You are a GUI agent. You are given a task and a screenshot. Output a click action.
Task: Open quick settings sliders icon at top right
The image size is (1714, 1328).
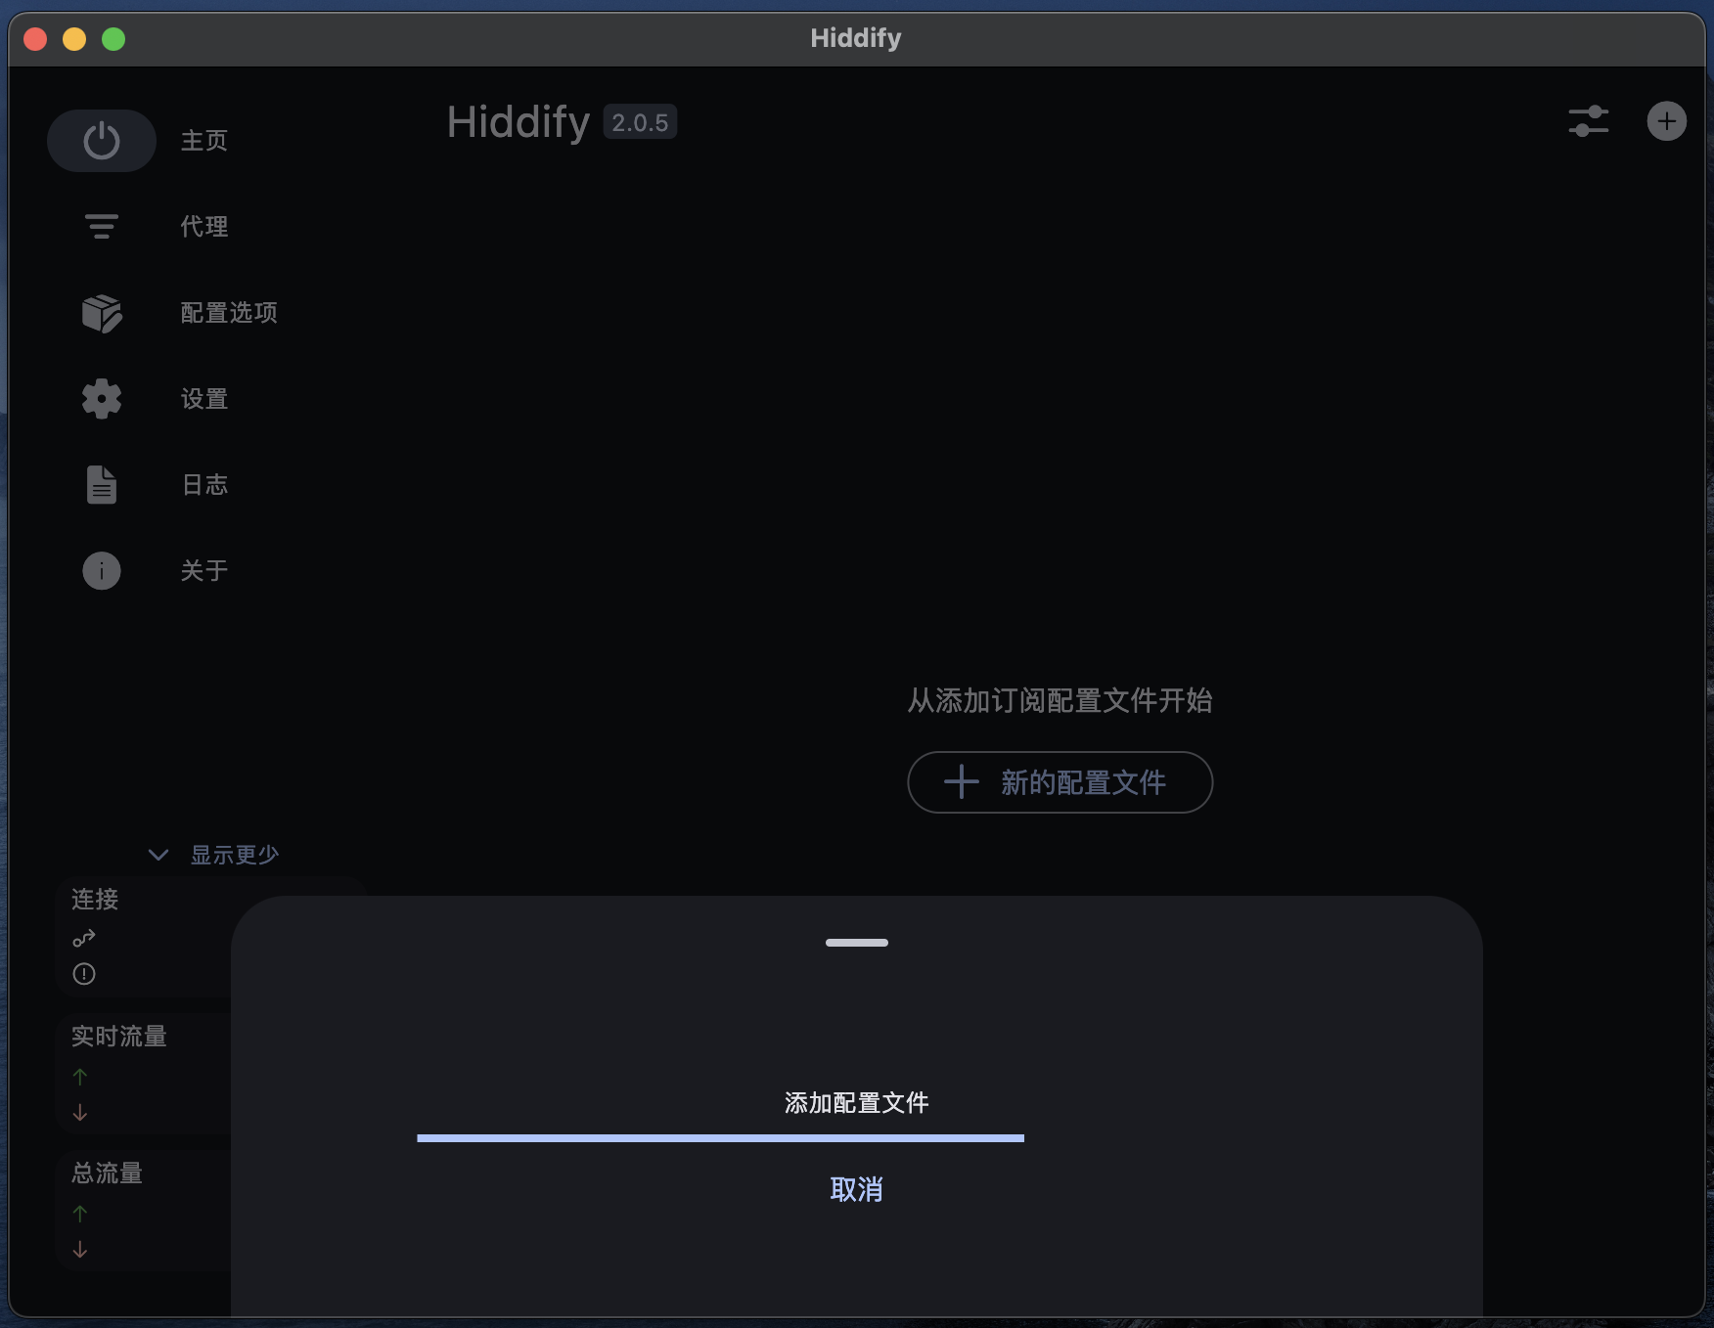point(1588,121)
